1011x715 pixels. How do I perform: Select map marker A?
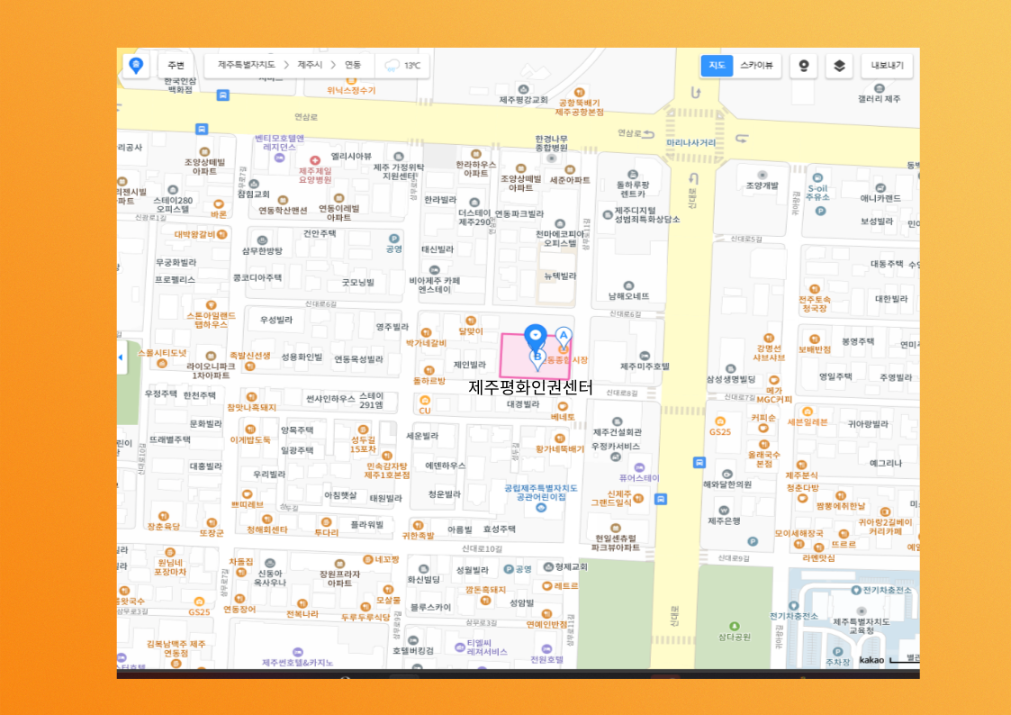pyautogui.click(x=564, y=337)
